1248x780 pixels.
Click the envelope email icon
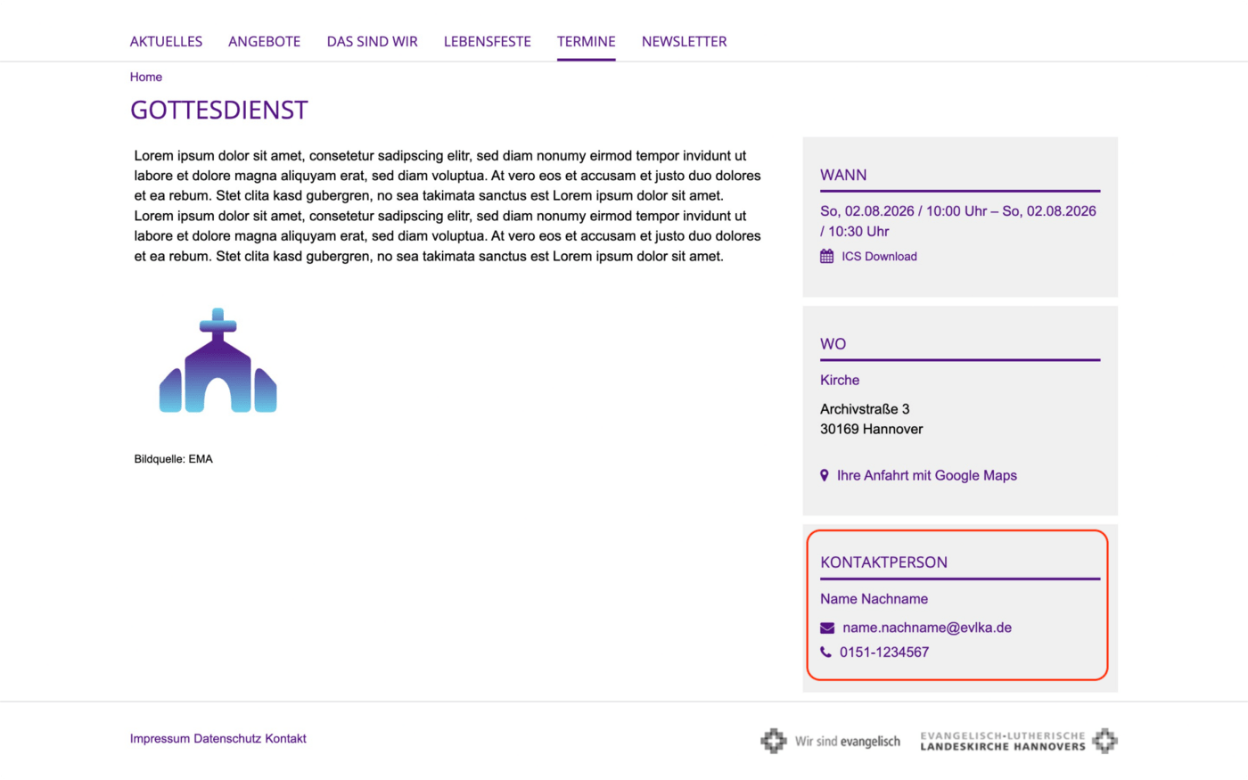tap(827, 628)
